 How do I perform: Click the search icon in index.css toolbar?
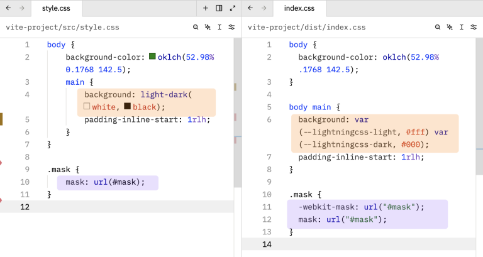click(x=438, y=28)
